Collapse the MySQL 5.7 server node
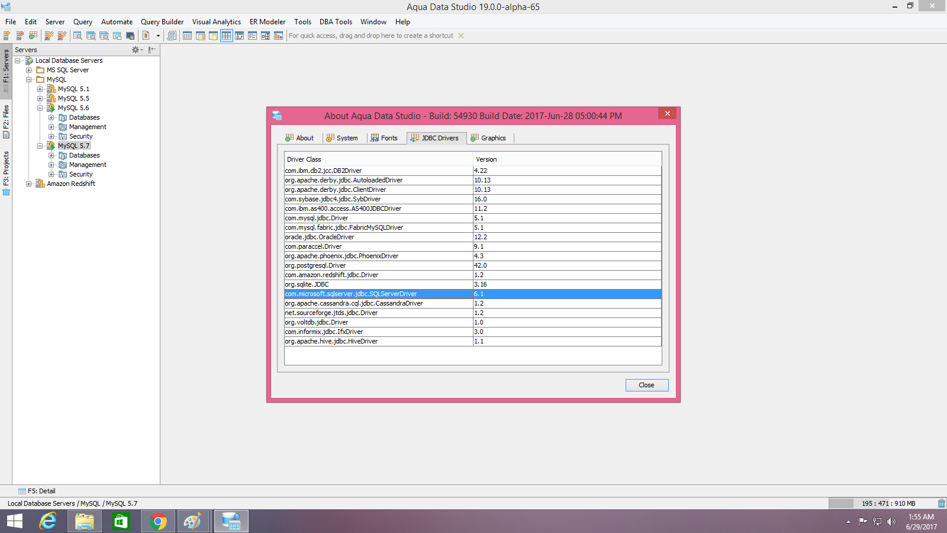This screenshot has width=947, height=533. (x=40, y=146)
